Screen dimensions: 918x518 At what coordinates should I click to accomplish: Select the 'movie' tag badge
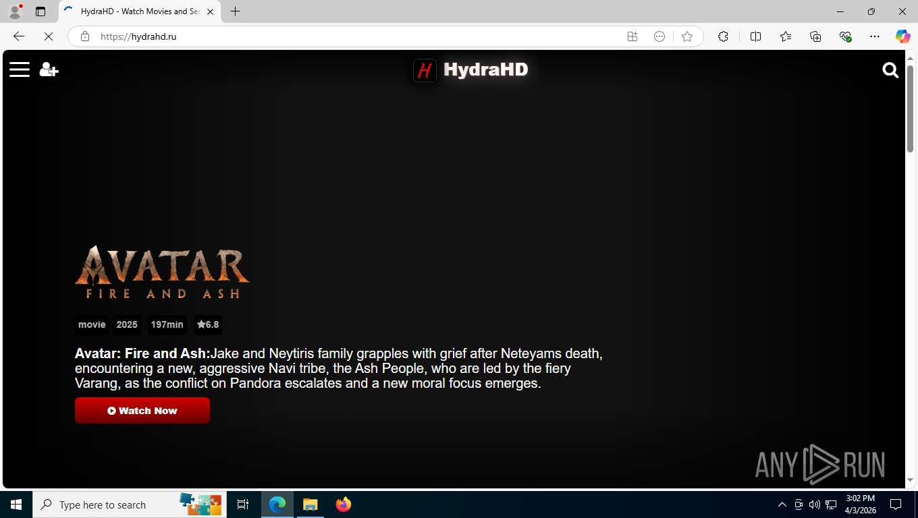pos(92,324)
